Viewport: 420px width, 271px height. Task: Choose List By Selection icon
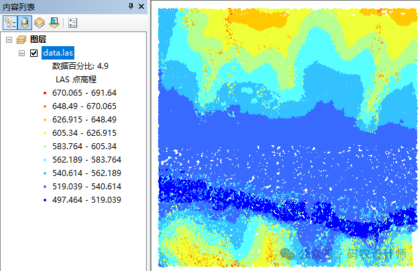(54, 22)
